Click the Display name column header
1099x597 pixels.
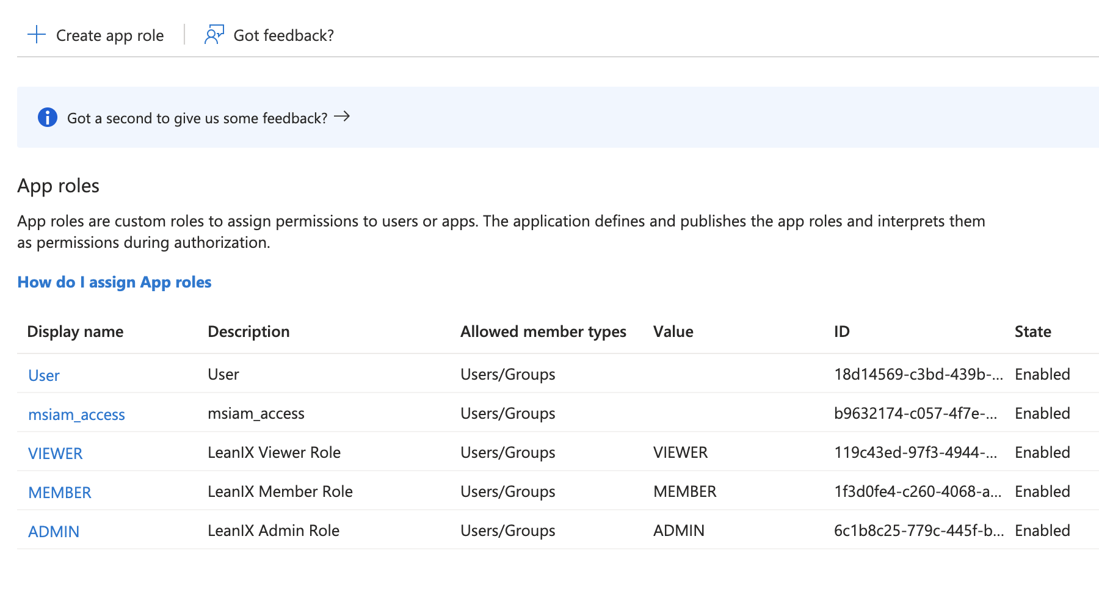[75, 331]
